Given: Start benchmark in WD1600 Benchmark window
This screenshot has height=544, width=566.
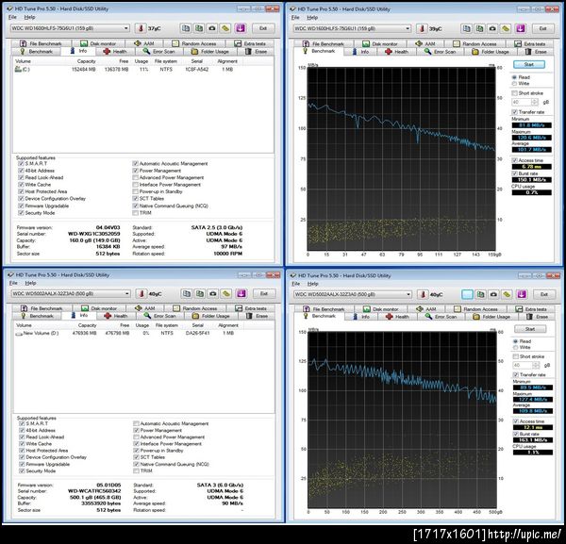Looking at the screenshot, I should [529, 64].
